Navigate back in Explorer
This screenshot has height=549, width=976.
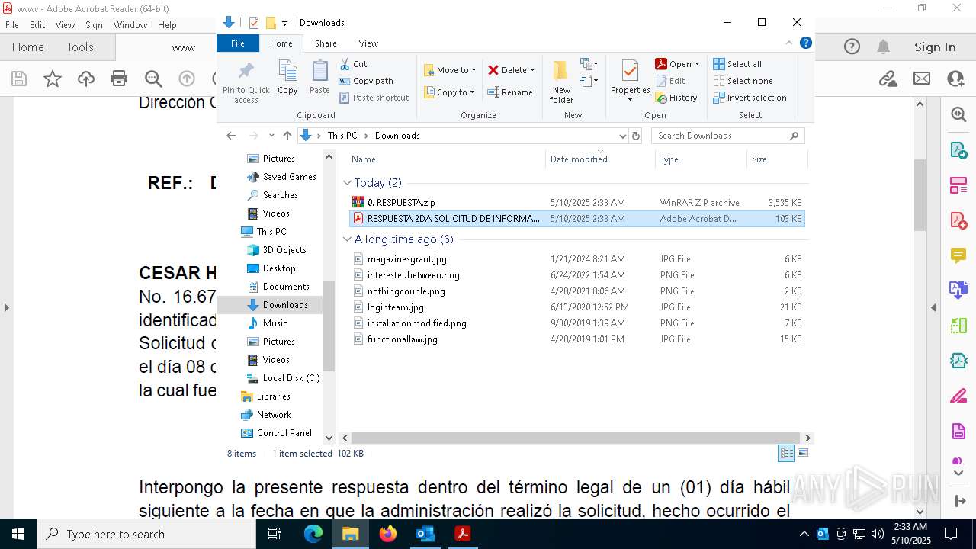pos(231,136)
